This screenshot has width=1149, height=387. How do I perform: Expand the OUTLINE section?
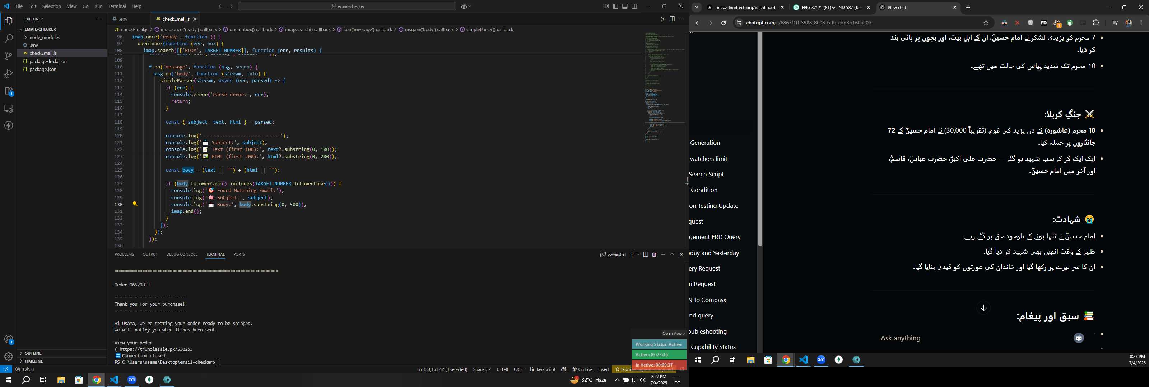34,353
